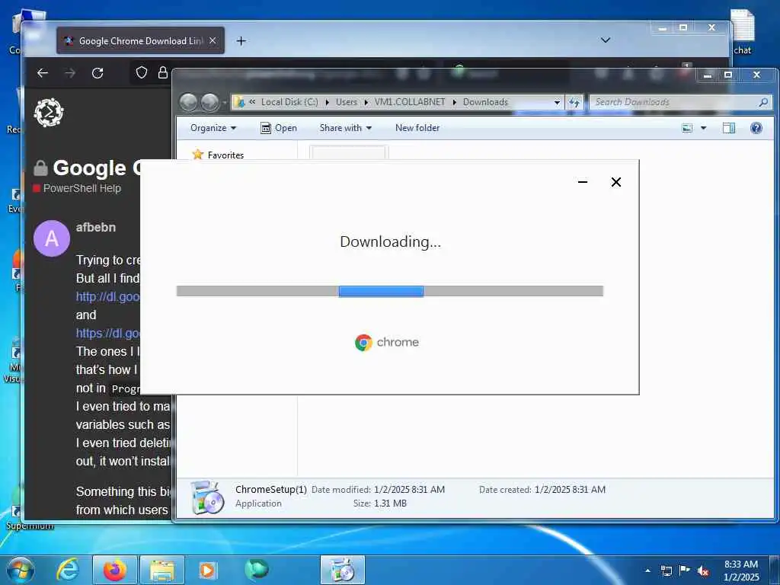Close the Chrome installer dialog
The width and height of the screenshot is (780, 585).
615,182
